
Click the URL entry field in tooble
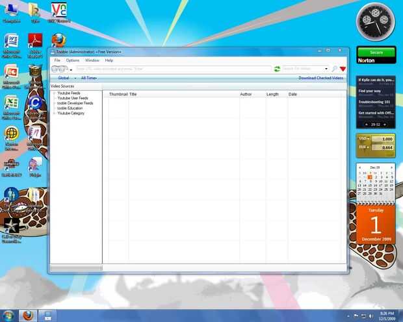tap(174, 69)
